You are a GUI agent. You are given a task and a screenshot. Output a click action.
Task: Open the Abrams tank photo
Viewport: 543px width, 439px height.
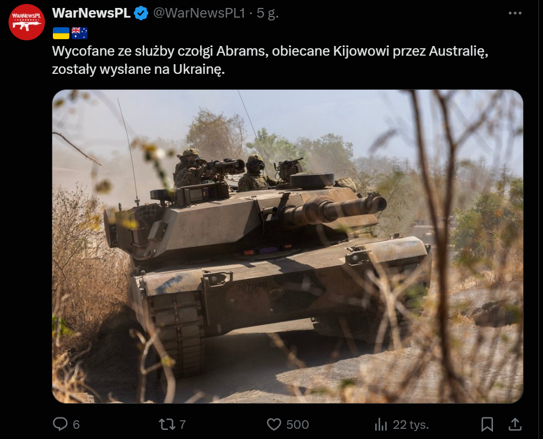click(x=288, y=246)
